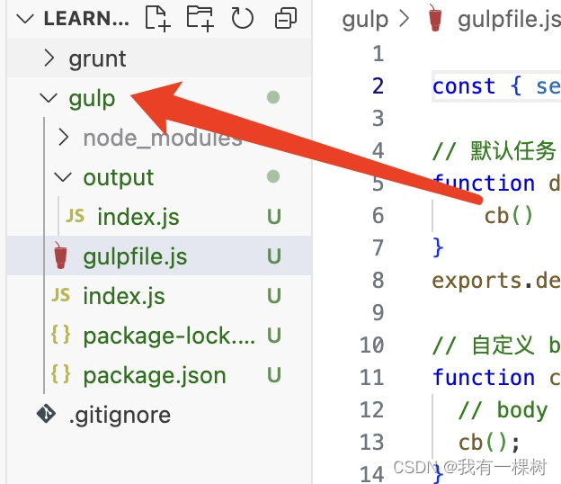Viewport: 561px width, 484px height.
Task: Click the 'exports' text on line 8
Action: tap(476, 281)
